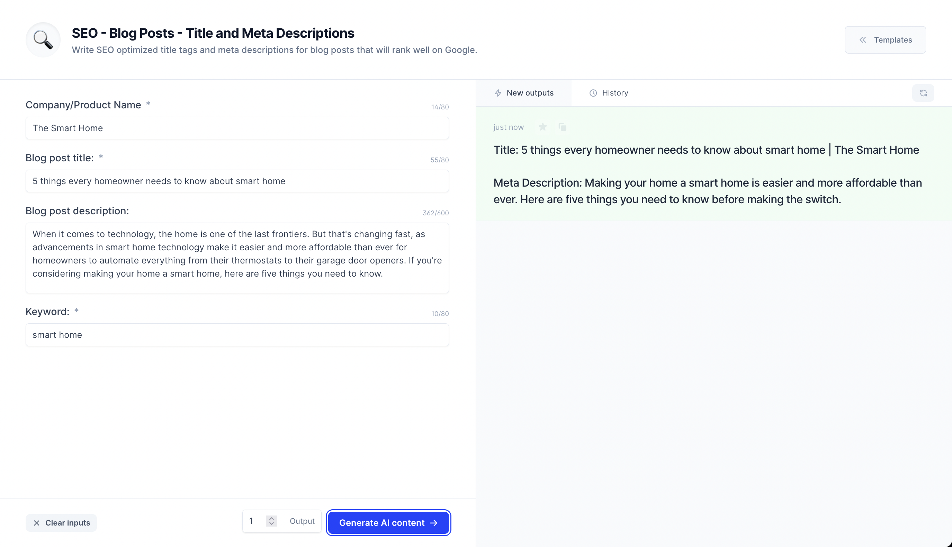Click the generated Meta Description text
Image resolution: width=952 pixels, height=547 pixels.
click(707, 191)
